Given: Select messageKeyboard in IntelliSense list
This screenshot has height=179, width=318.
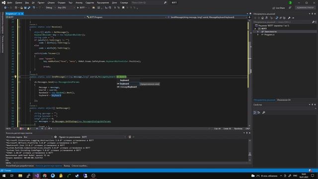Looking at the screenshot, I should tap(128, 87).
